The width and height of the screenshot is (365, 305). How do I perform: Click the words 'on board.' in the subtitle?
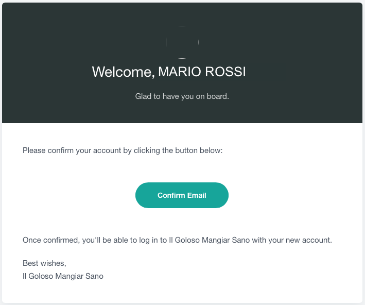click(212, 96)
